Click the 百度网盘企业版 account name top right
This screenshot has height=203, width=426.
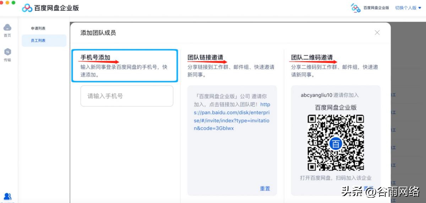pyautogui.click(x=376, y=8)
